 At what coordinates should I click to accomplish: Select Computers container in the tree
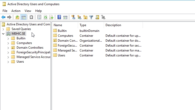[24, 43]
